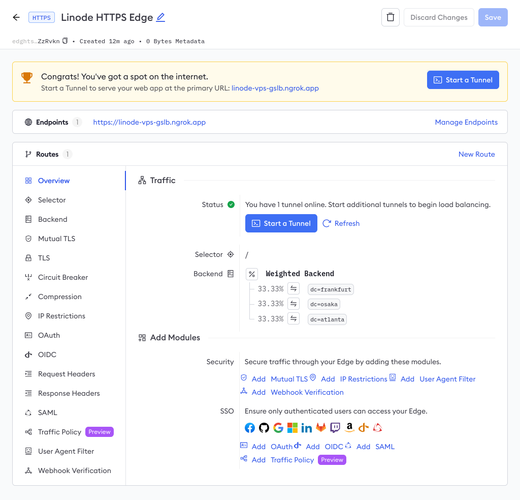Open https://linode-vps-gslb.ngrok.app endpoint link
The image size is (520, 500).
click(x=149, y=122)
